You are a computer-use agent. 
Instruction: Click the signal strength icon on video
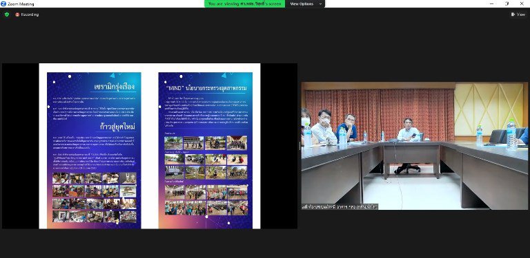tap(304, 207)
